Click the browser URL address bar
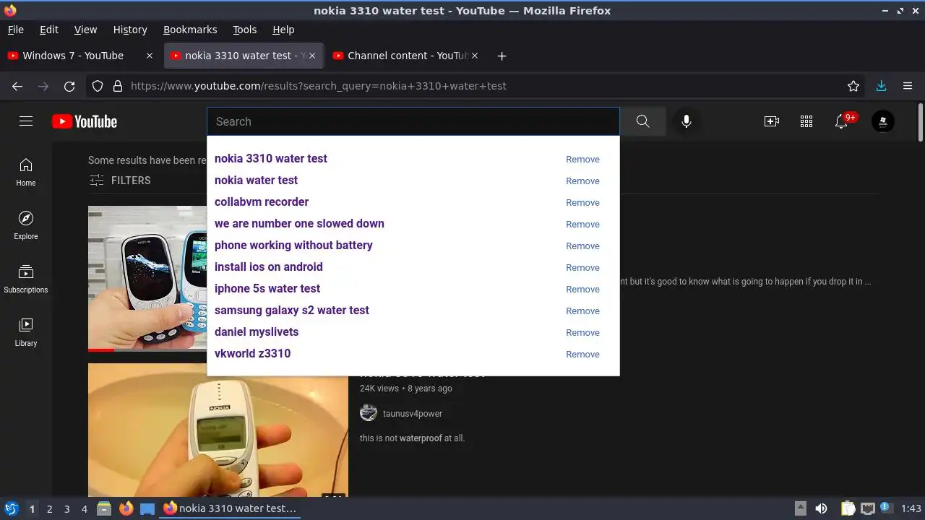The width and height of the screenshot is (925, 520). tap(477, 86)
